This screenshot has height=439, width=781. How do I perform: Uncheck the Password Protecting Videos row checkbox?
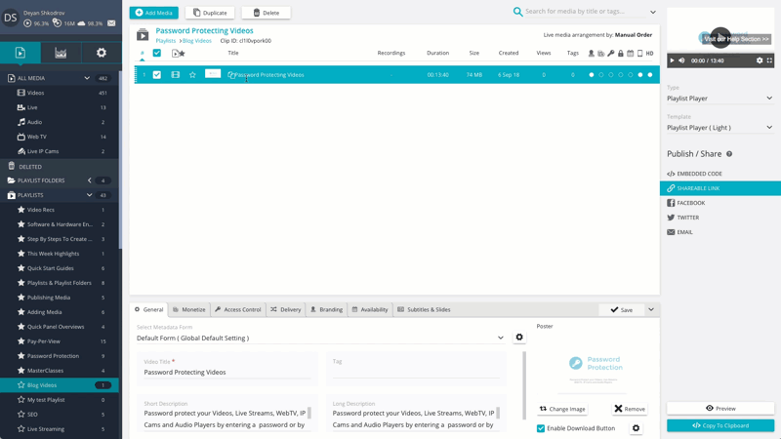157,75
